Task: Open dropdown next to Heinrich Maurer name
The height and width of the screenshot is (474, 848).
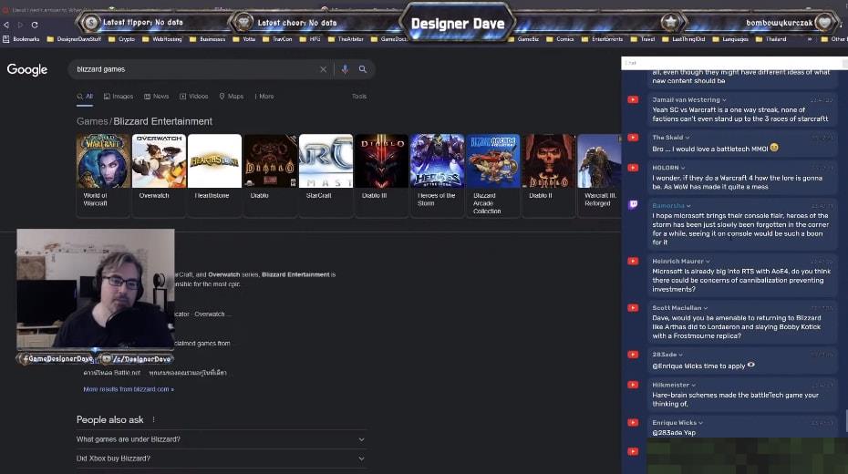Action: click(x=708, y=262)
